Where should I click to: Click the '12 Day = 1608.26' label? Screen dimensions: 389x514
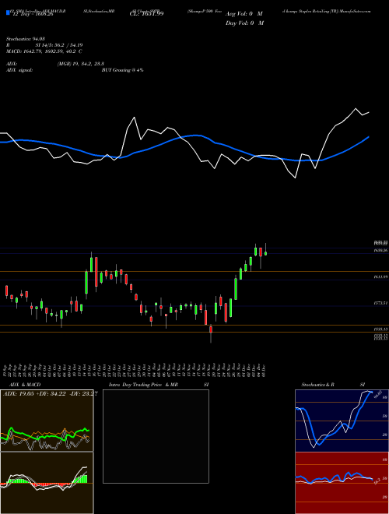tap(32, 14)
